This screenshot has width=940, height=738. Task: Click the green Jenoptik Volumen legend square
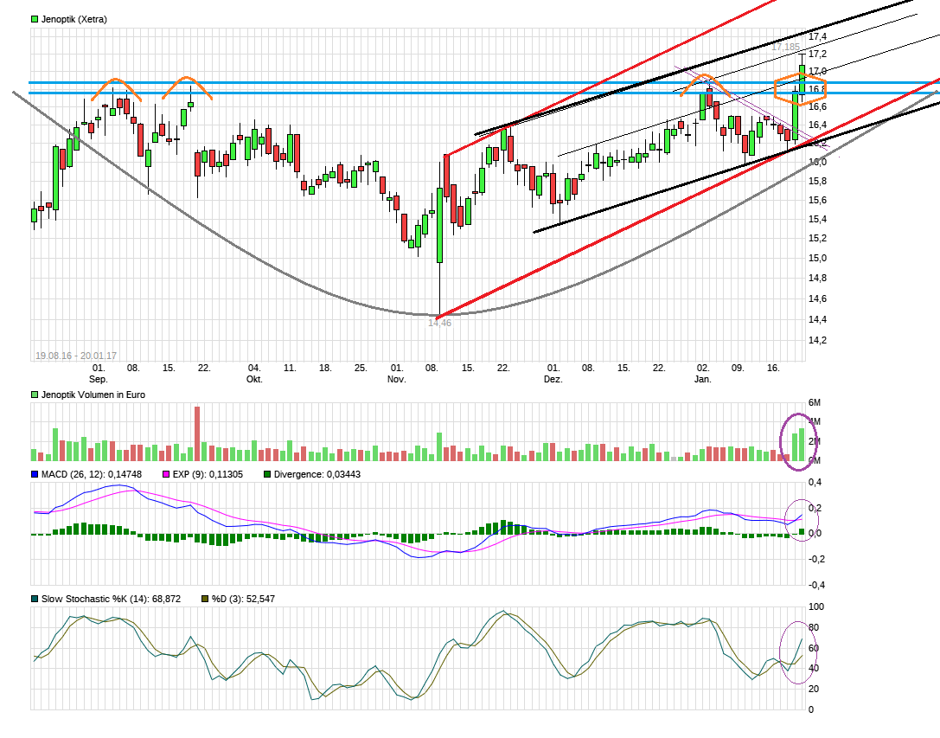click(35, 395)
